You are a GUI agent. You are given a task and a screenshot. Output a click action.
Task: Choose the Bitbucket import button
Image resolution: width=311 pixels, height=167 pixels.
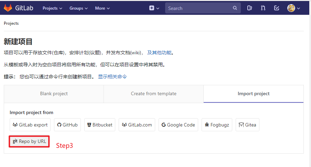pos(100,125)
